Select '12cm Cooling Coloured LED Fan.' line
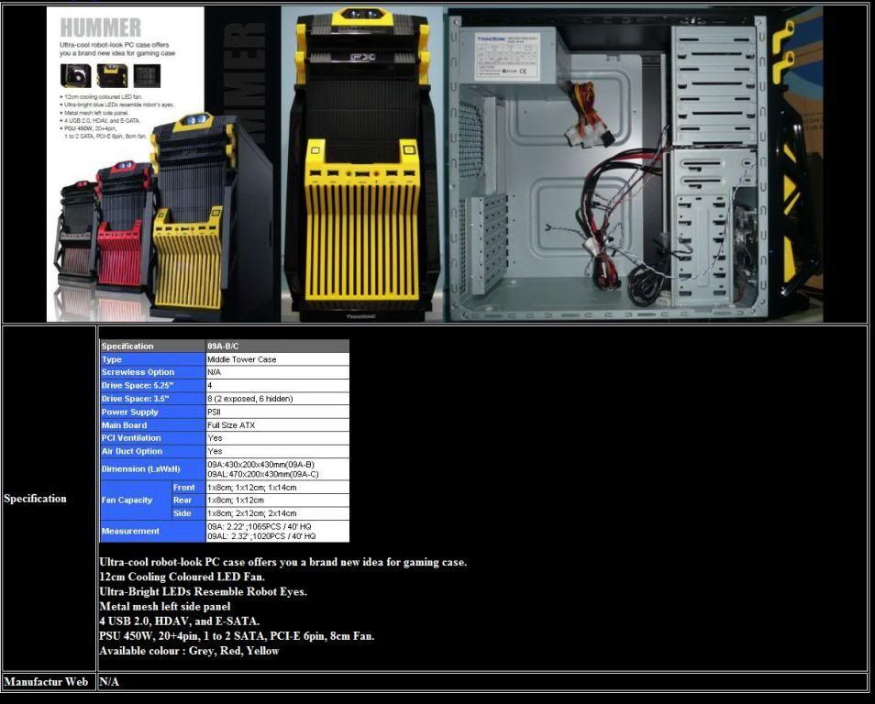Screen dimensions: 875x704 pyautogui.click(x=182, y=577)
